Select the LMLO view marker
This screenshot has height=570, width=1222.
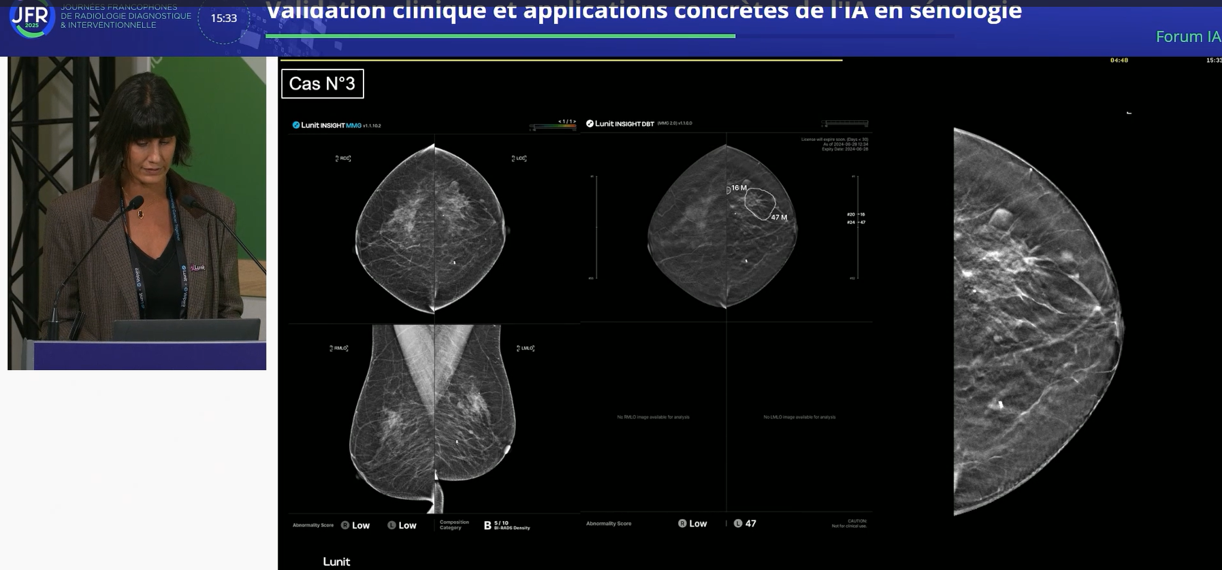pyautogui.click(x=525, y=348)
